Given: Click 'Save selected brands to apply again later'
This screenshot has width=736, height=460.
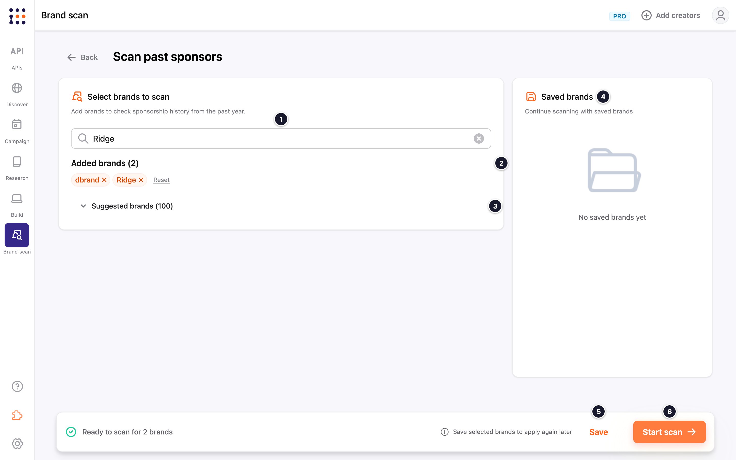Looking at the screenshot, I should 512,432.
